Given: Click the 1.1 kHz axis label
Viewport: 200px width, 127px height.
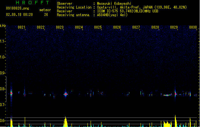Looking at the screenshot, I should pyautogui.click(x=3, y=41).
